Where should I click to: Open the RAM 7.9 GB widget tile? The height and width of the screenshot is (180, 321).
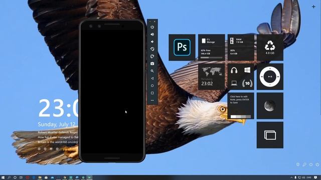tap(241, 47)
